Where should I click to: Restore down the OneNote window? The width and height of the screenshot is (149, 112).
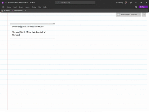point(141,3)
